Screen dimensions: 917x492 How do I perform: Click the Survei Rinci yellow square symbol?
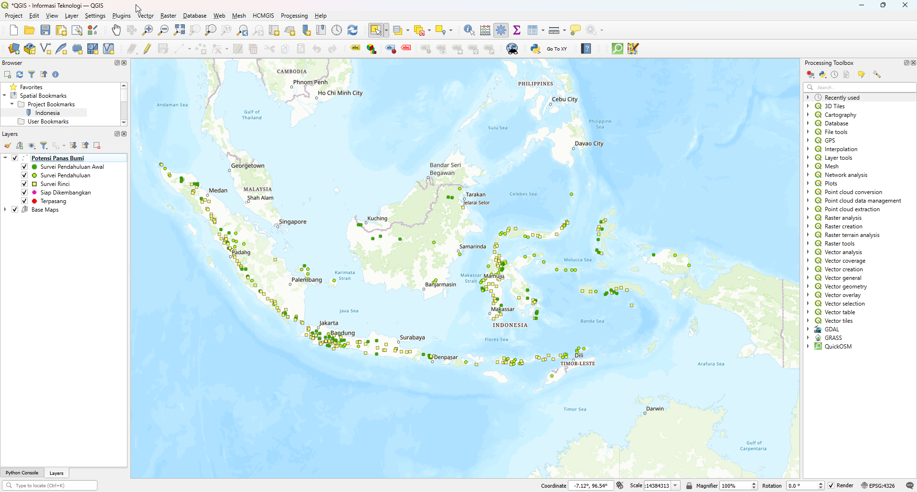(34, 184)
